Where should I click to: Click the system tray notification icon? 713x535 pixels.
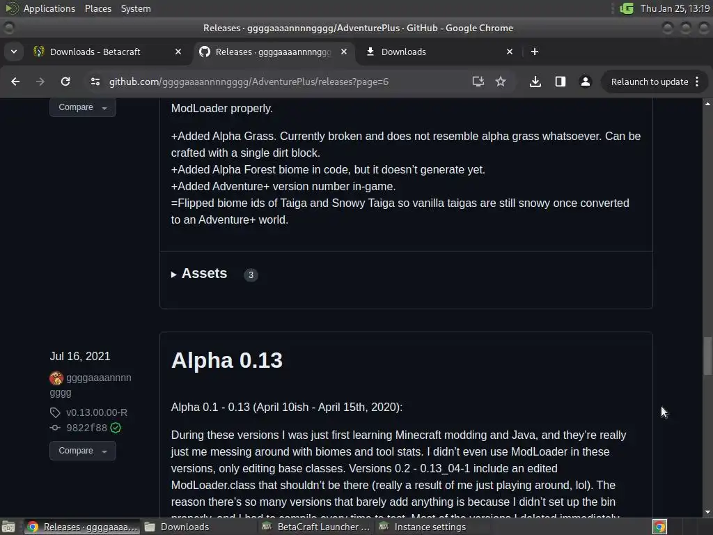(x=627, y=8)
